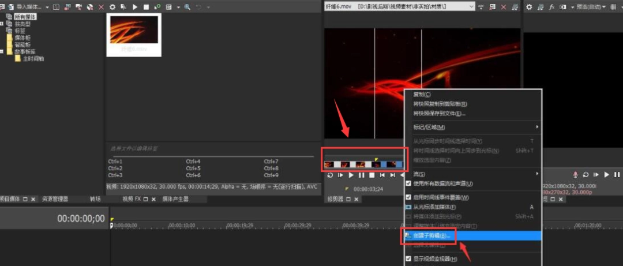
Task: Select the 标签 tree item
Action: 20,31
